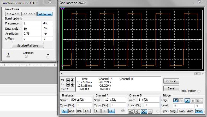Select trigger source Ext
Viewport: 207px width, 117px height.
[199, 101]
